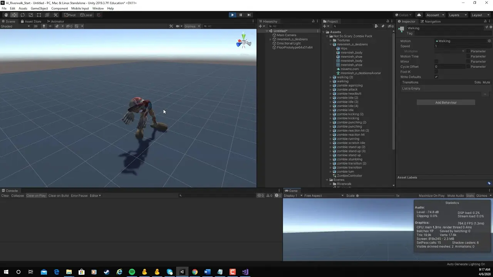Enable the Mirror checkbox
This screenshot has width=493, height=277.
point(436,62)
